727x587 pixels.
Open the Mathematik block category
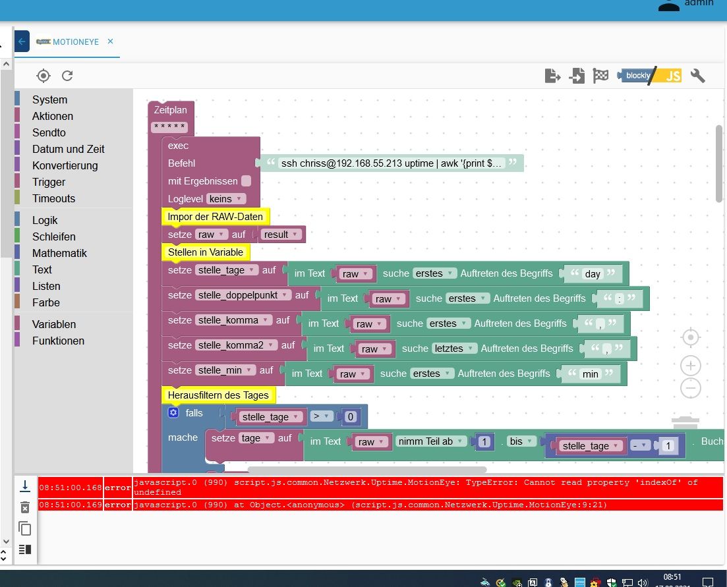(60, 253)
